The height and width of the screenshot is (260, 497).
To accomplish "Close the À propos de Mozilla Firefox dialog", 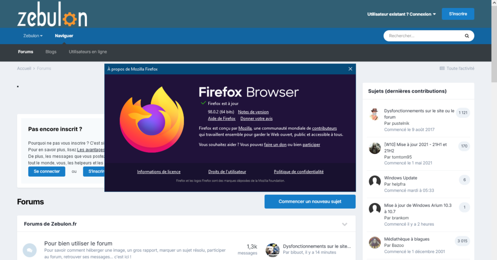I will pos(350,69).
